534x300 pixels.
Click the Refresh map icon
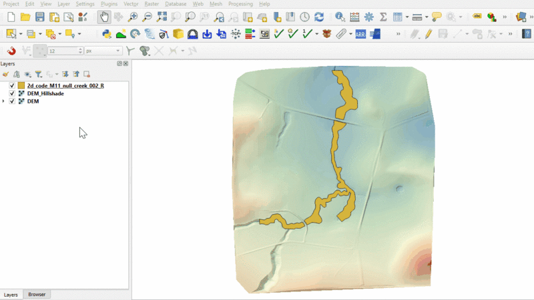click(x=319, y=17)
